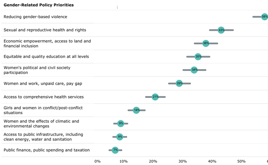The image size is (268, 165).
Task: Click the Gender-Related Policy Priorities header
Action: (x=39, y=5)
